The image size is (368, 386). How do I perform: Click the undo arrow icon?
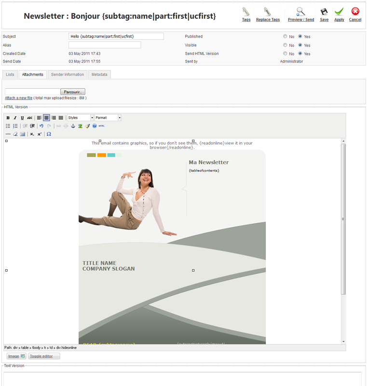[x=41, y=126]
